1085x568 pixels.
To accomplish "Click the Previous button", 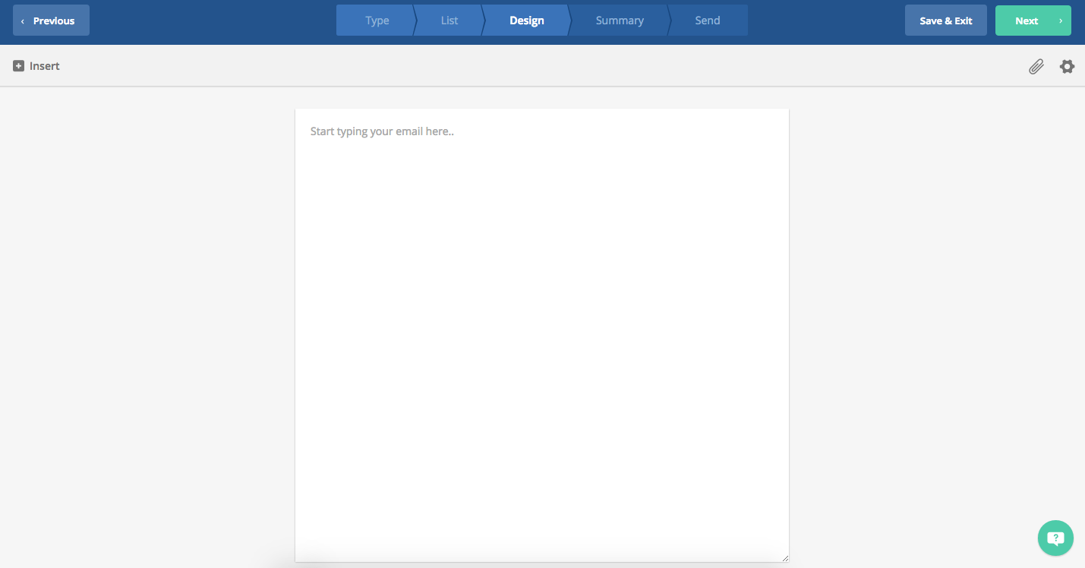I will click(x=52, y=21).
